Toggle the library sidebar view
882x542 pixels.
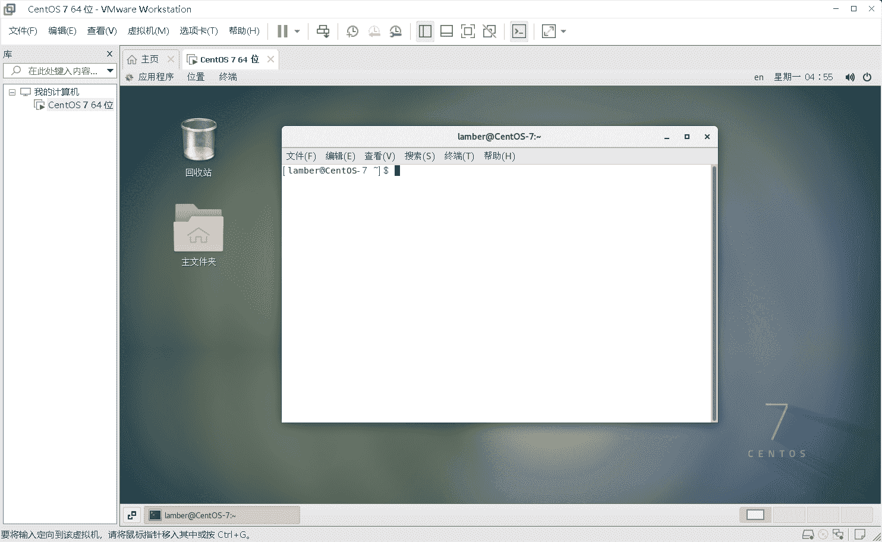tap(425, 31)
